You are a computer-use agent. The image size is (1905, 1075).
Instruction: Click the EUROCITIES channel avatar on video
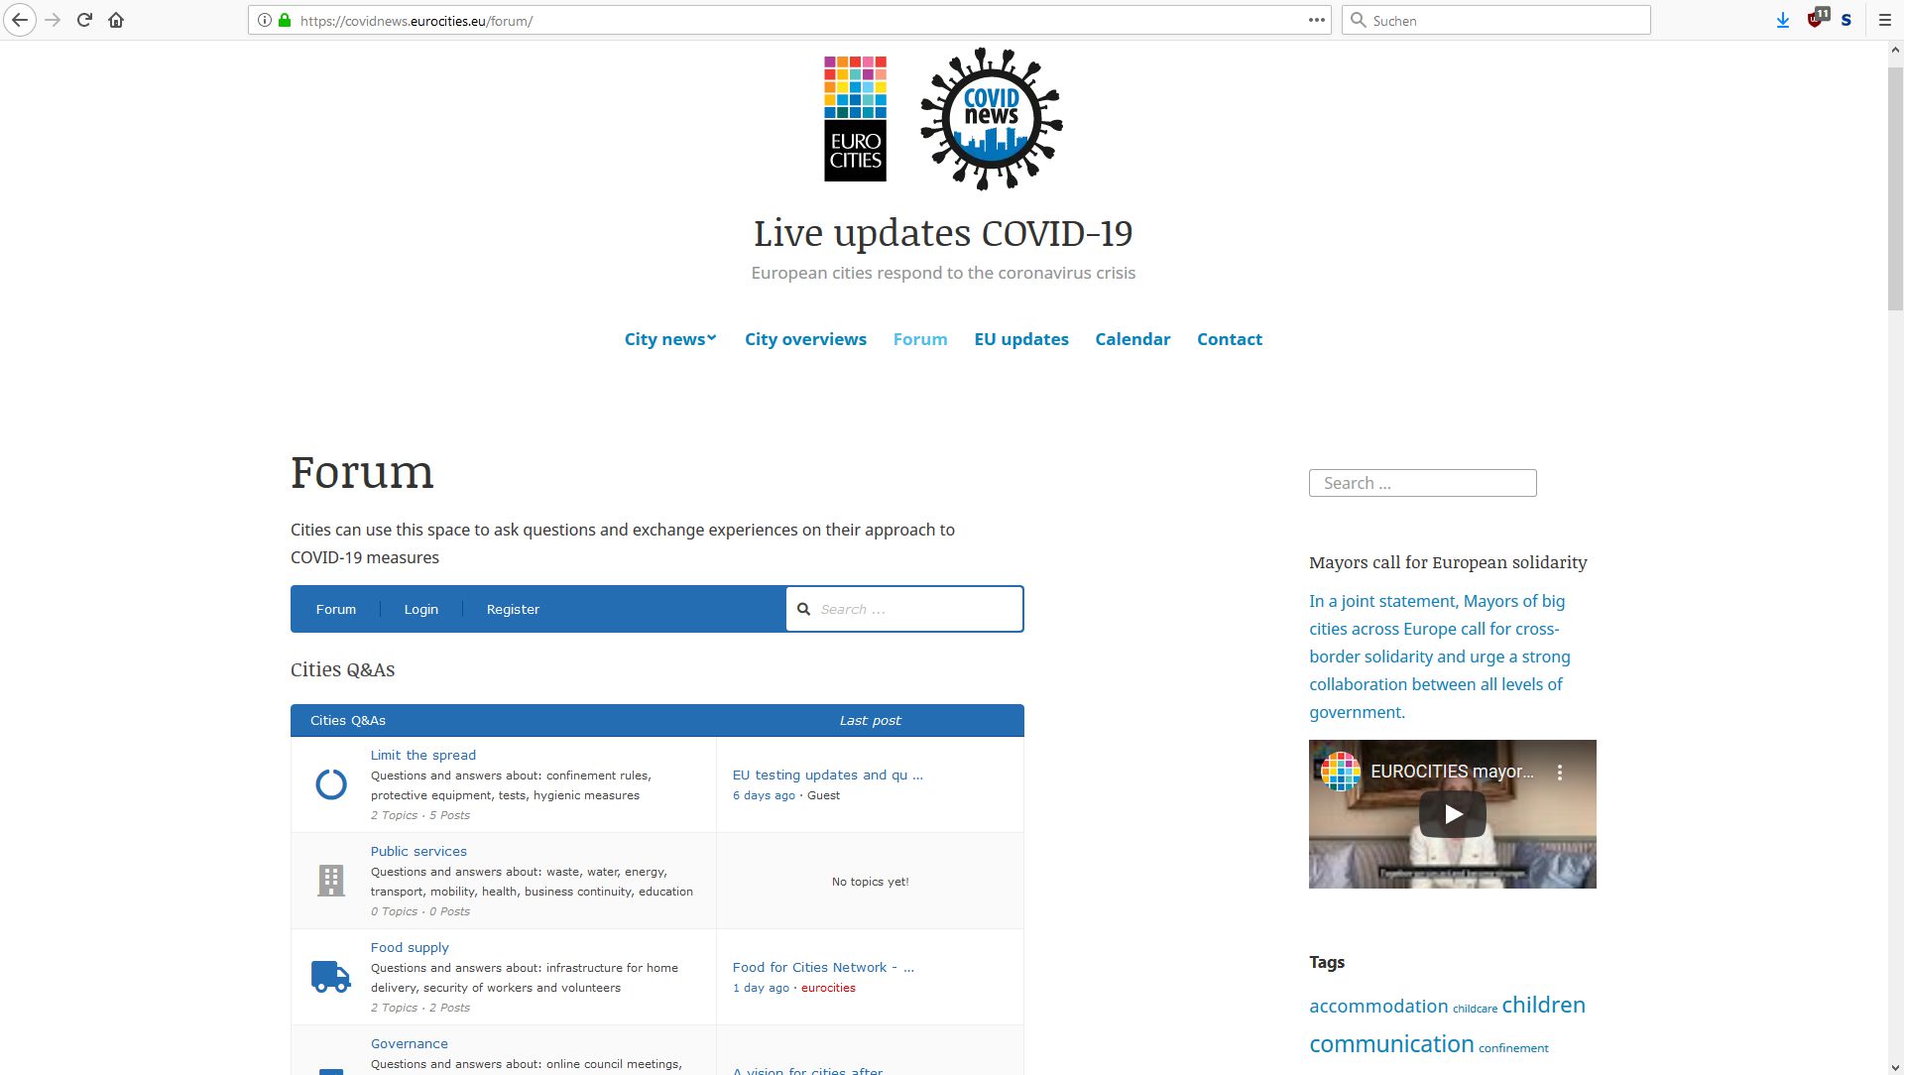(x=1340, y=772)
